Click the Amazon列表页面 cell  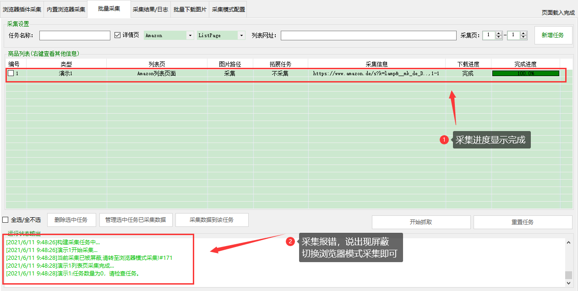tap(157, 73)
